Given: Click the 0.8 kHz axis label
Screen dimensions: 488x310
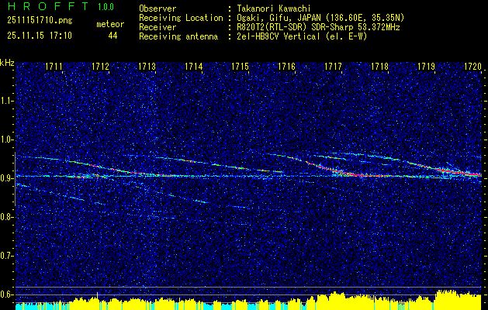Looking at the screenshot, I should 6,217.
